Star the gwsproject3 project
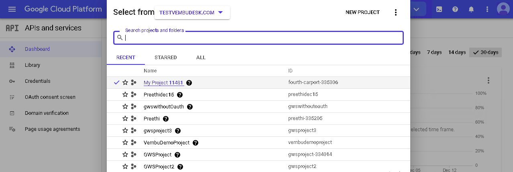This screenshot has height=172, width=513. click(125, 130)
